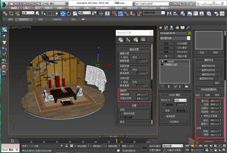Open 布料行为 动态 dropdown

click(180, 100)
